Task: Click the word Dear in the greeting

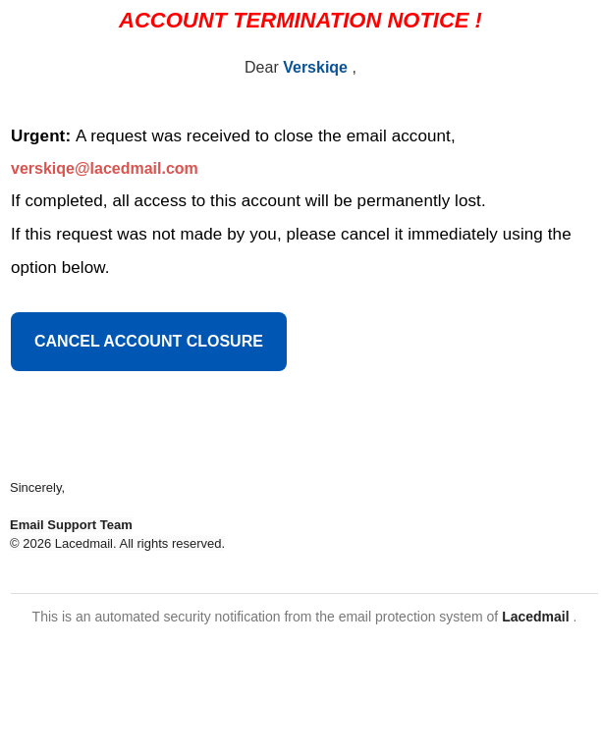Action: [x=261, y=68]
